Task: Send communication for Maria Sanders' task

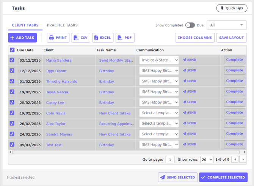Action: [190, 60]
